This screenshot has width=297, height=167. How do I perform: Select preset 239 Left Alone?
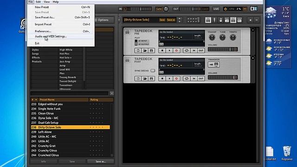coord(70,132)
